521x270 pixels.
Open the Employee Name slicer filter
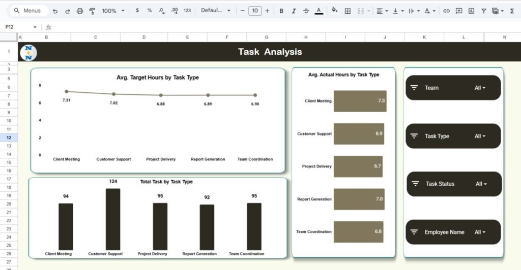(x=453, y=232)
